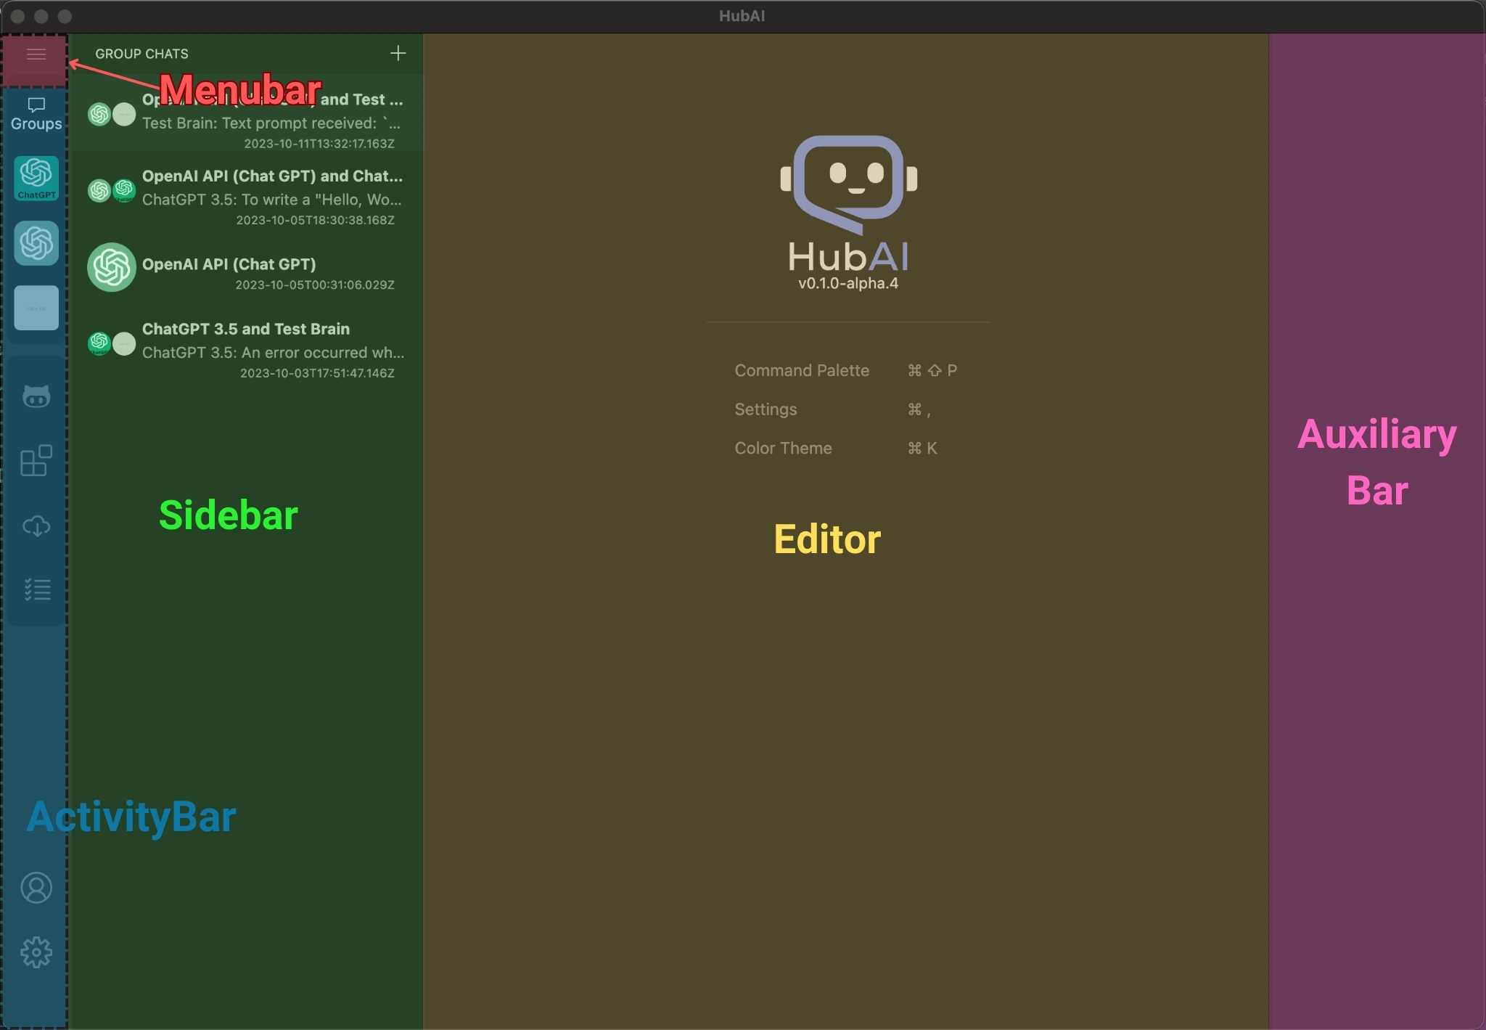The height and width of the screenshot is (1030, 1486).
Task: Open the pale blue Test Brain tile
Action: [x=36, y=308]
